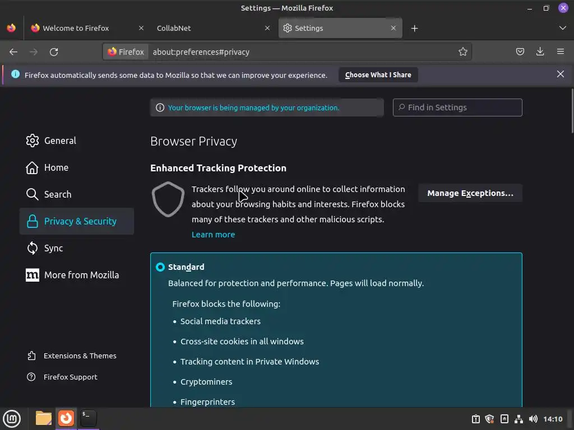Select the Standard tracking protection radio
The image size is (574, 430).
(160, 267)
